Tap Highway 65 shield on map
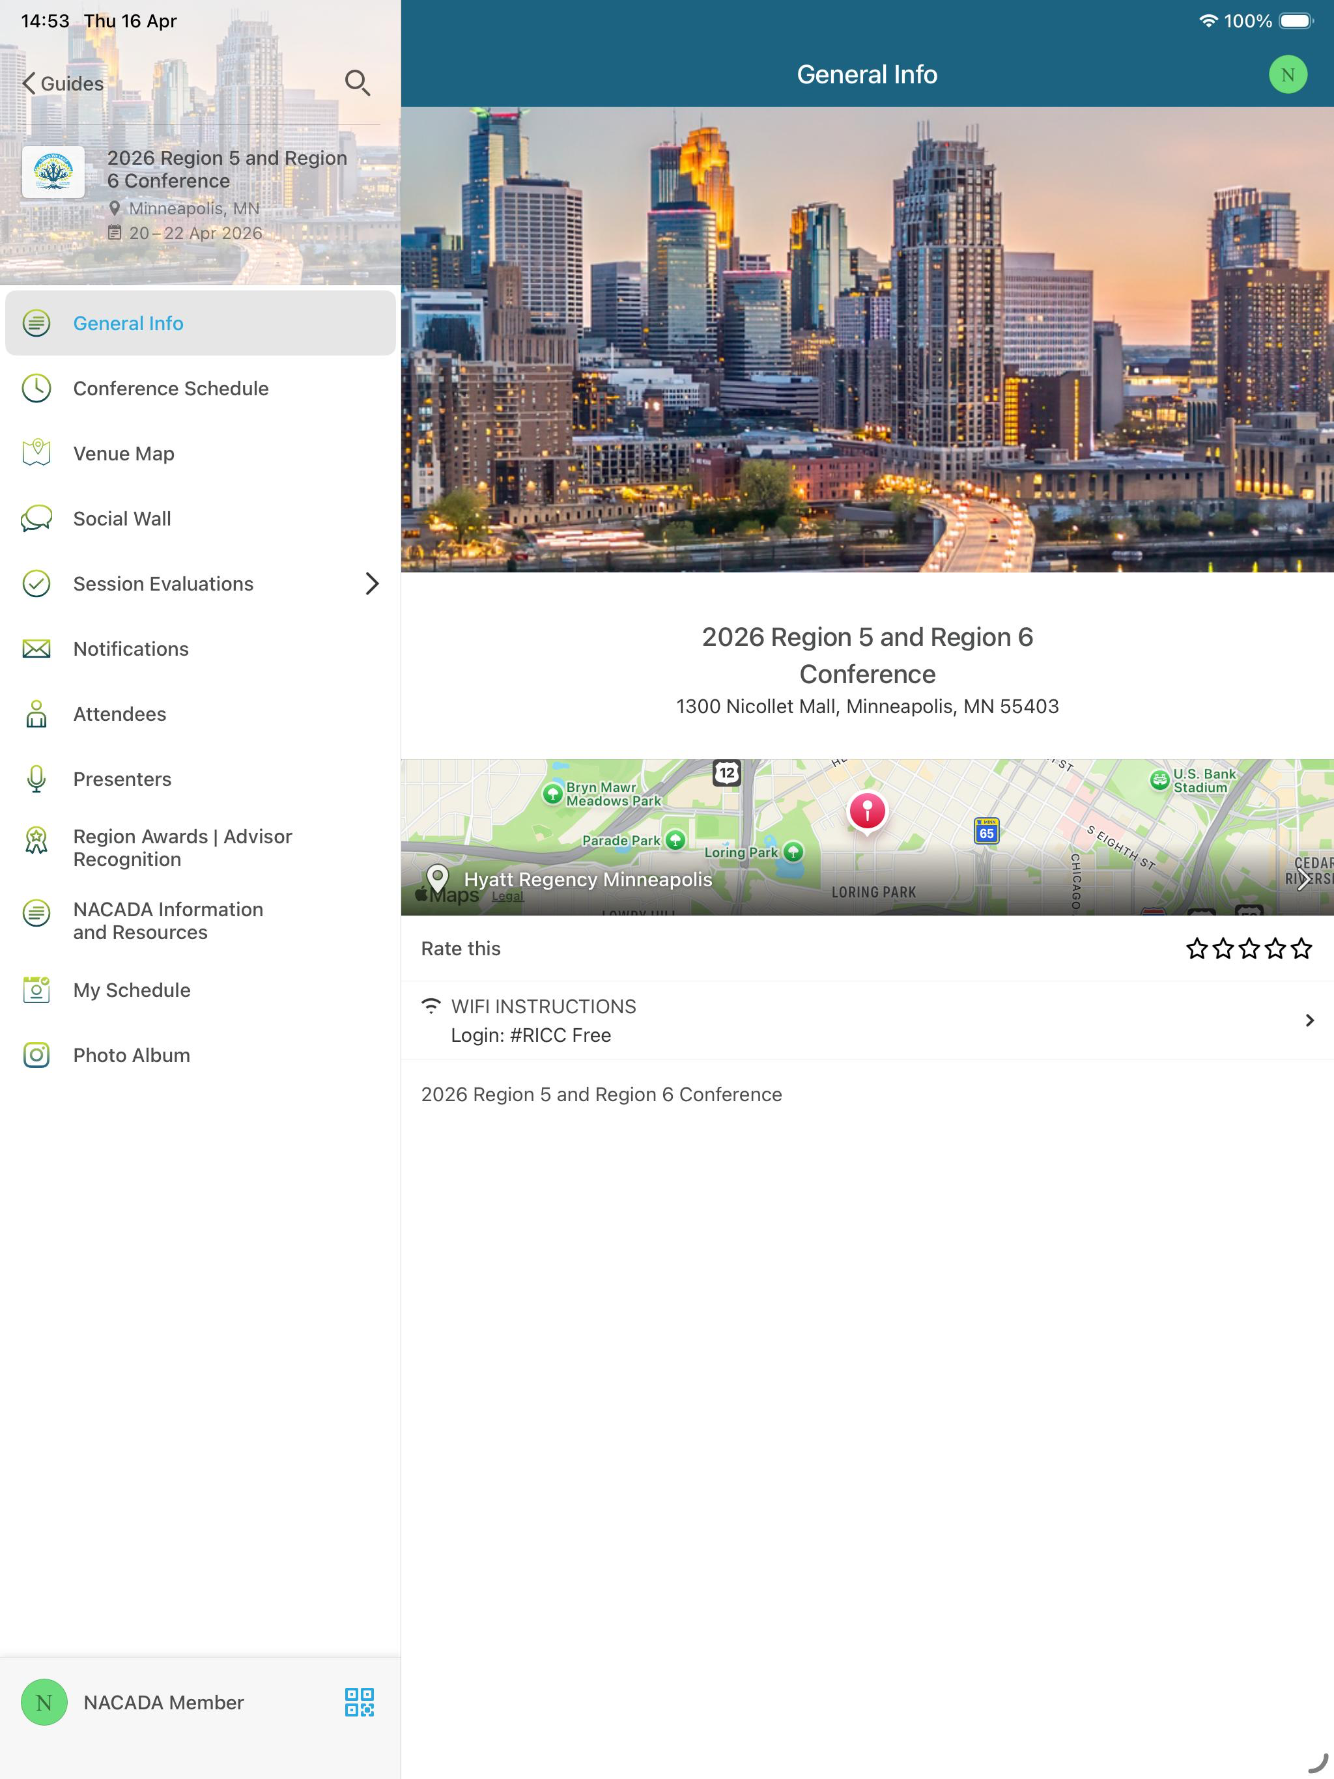 click(x=986, y=831)
